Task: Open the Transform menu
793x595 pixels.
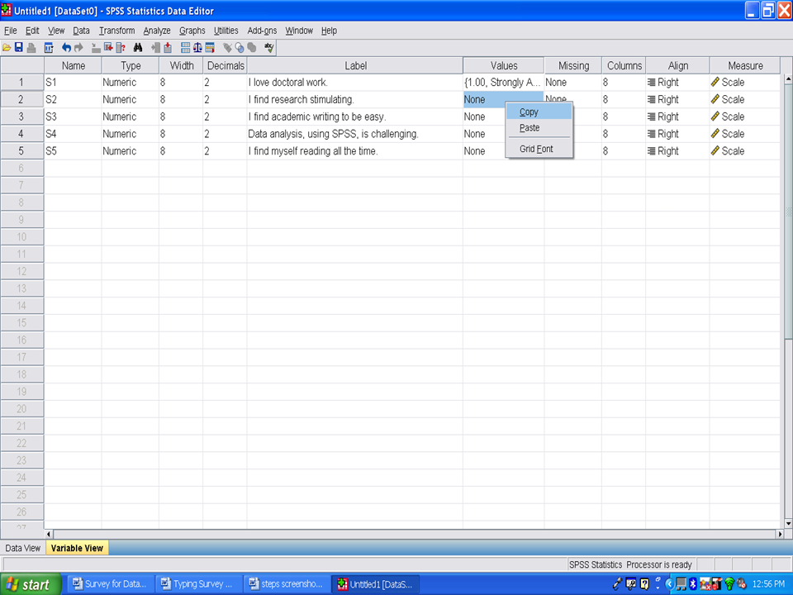Action: 116,31
